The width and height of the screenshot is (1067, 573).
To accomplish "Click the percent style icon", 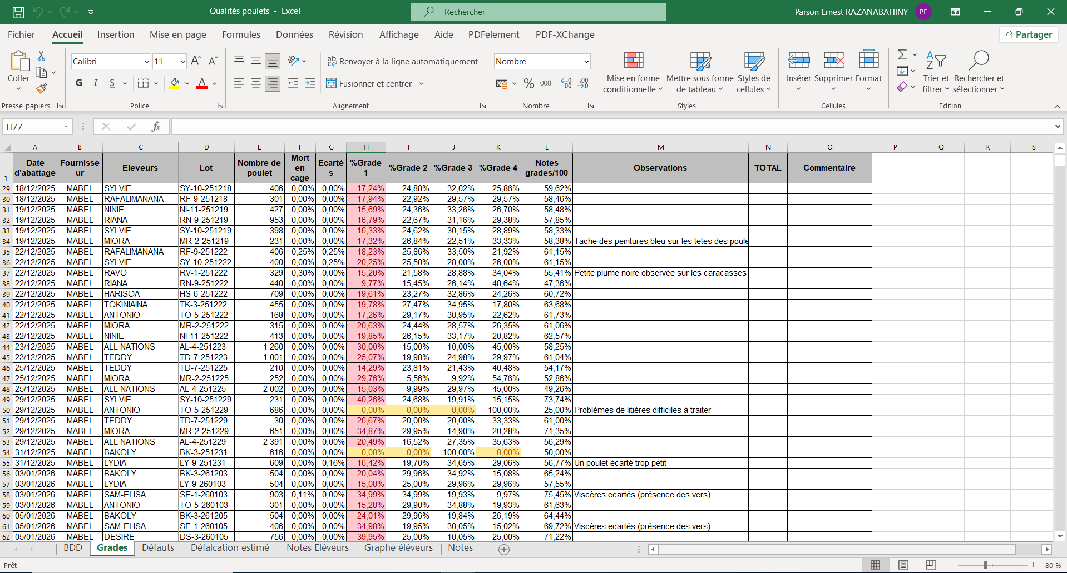I will [528, 84].
